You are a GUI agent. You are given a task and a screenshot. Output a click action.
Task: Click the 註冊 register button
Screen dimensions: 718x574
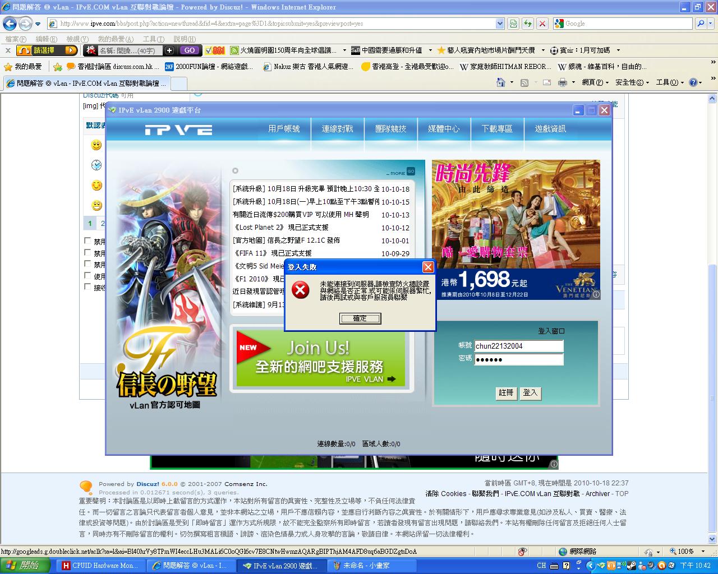point(506,393)
